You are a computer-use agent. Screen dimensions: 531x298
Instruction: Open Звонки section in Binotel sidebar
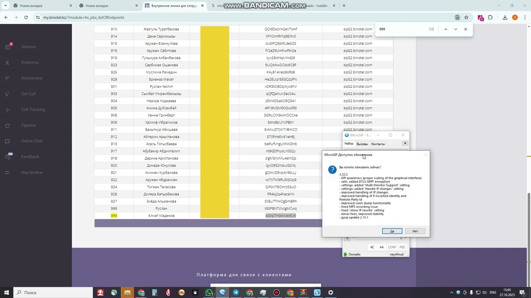(28, 47)
